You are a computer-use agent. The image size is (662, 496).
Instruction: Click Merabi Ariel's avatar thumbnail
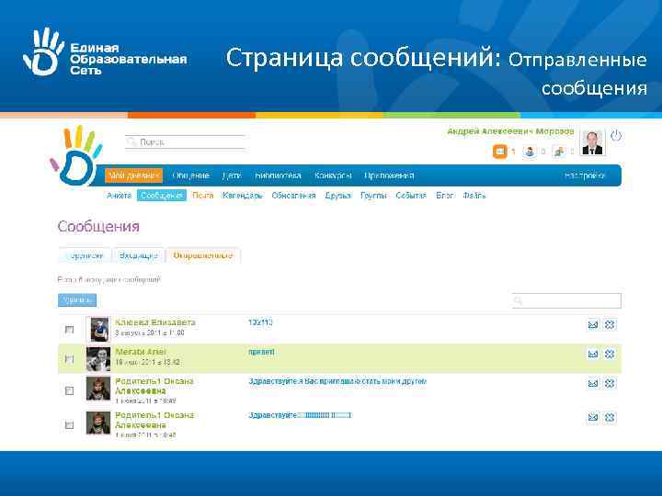point(98,359)
